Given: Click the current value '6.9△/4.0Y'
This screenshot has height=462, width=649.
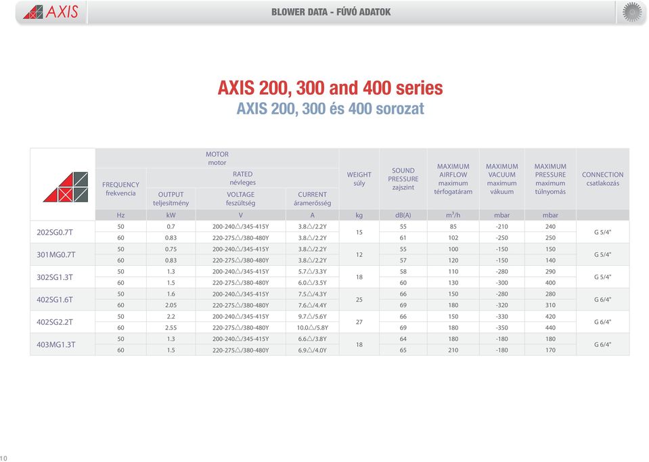Looking at the screenshot, I should 313,350.
